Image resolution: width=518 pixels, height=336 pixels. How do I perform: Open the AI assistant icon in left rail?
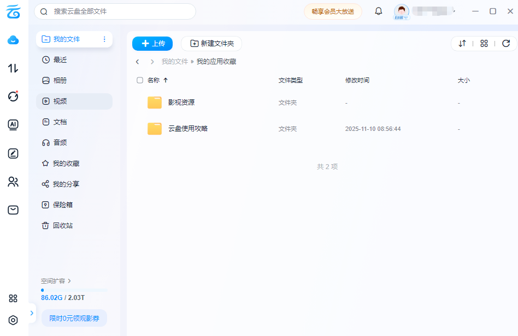point(13,125)
